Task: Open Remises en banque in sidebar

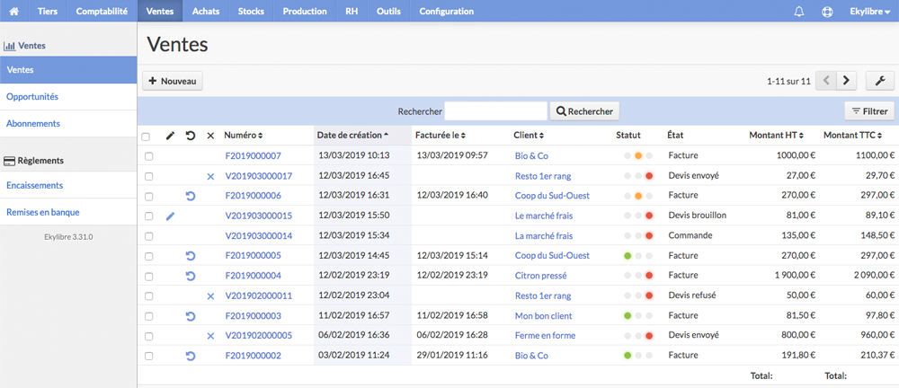Action: point(68,212)
